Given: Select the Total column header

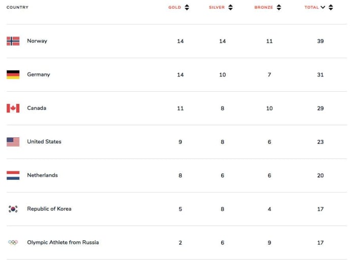Looking at the screenshot, I should coord(311,8).
